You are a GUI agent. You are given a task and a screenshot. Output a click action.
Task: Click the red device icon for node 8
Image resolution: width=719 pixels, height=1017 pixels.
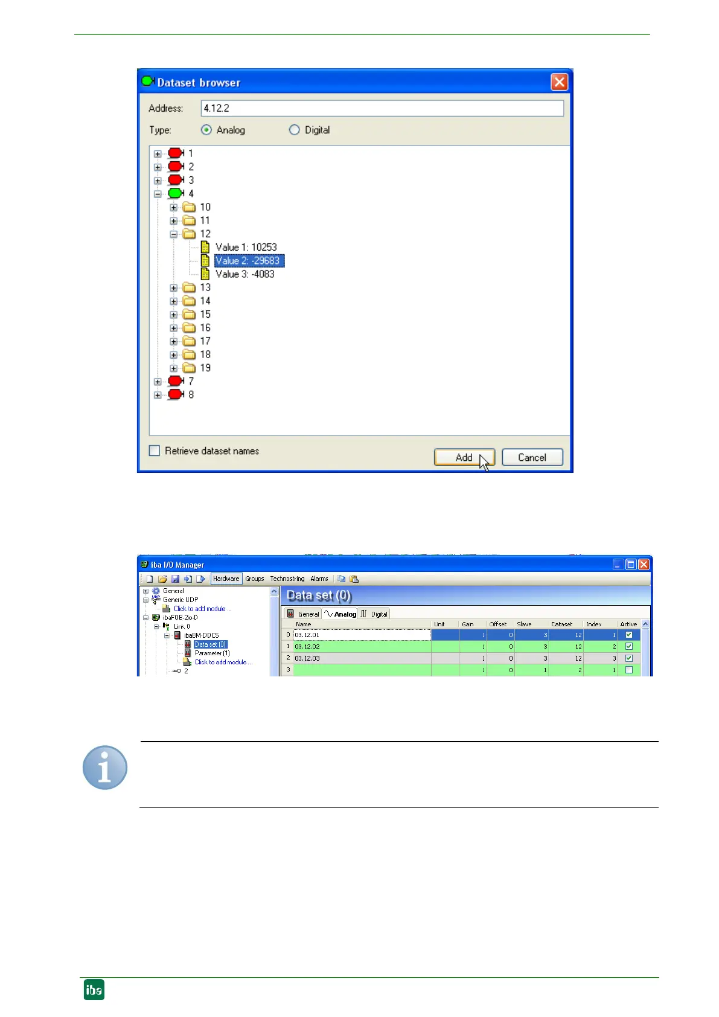176,394
